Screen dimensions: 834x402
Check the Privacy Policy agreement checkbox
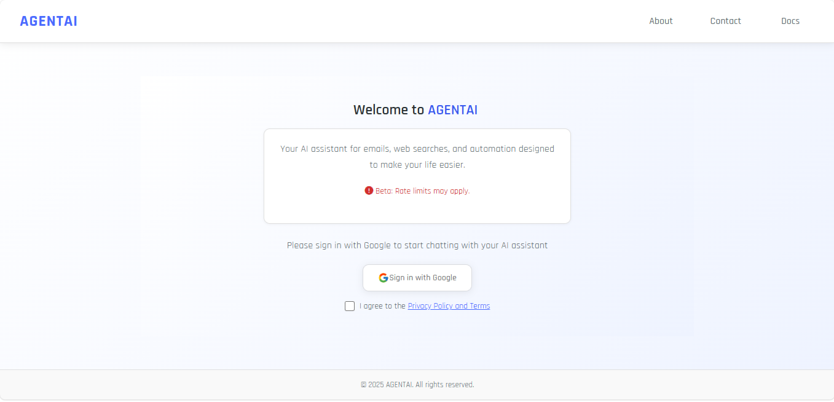(x=350, y=305)
